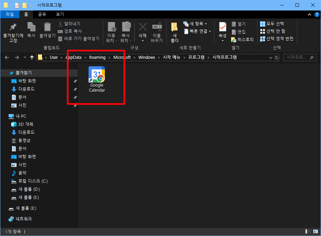Click new folder icon in title bar

click(24, 5)
